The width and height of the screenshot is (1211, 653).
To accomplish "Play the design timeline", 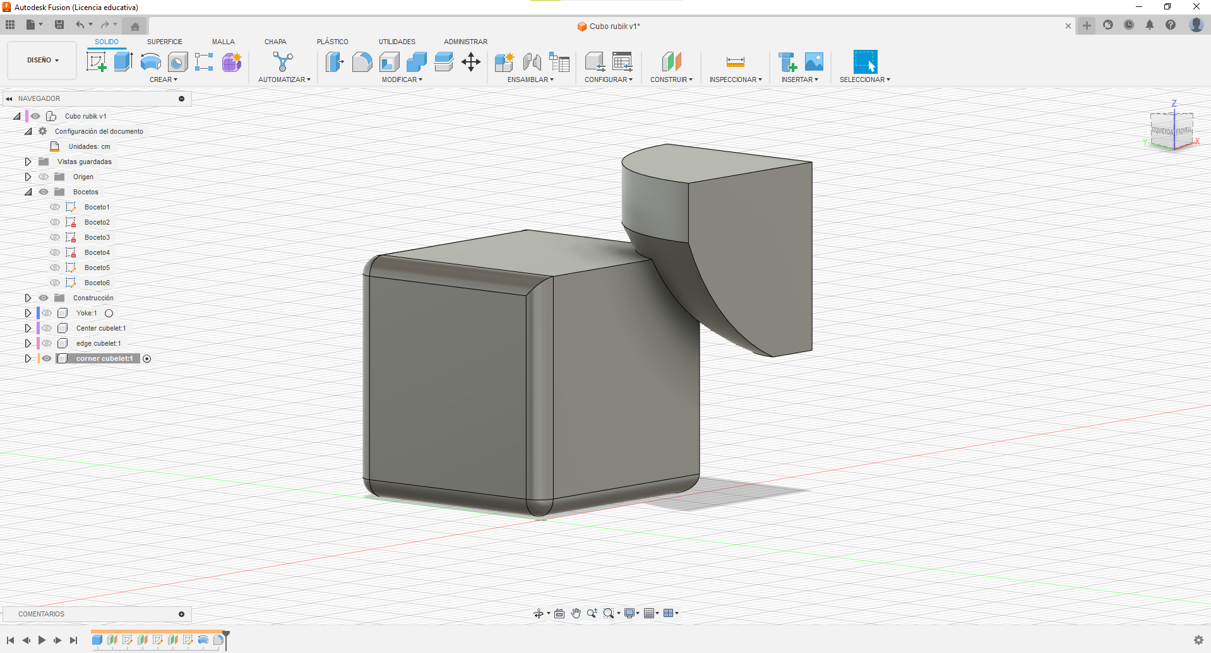I will tap(42, 640).
